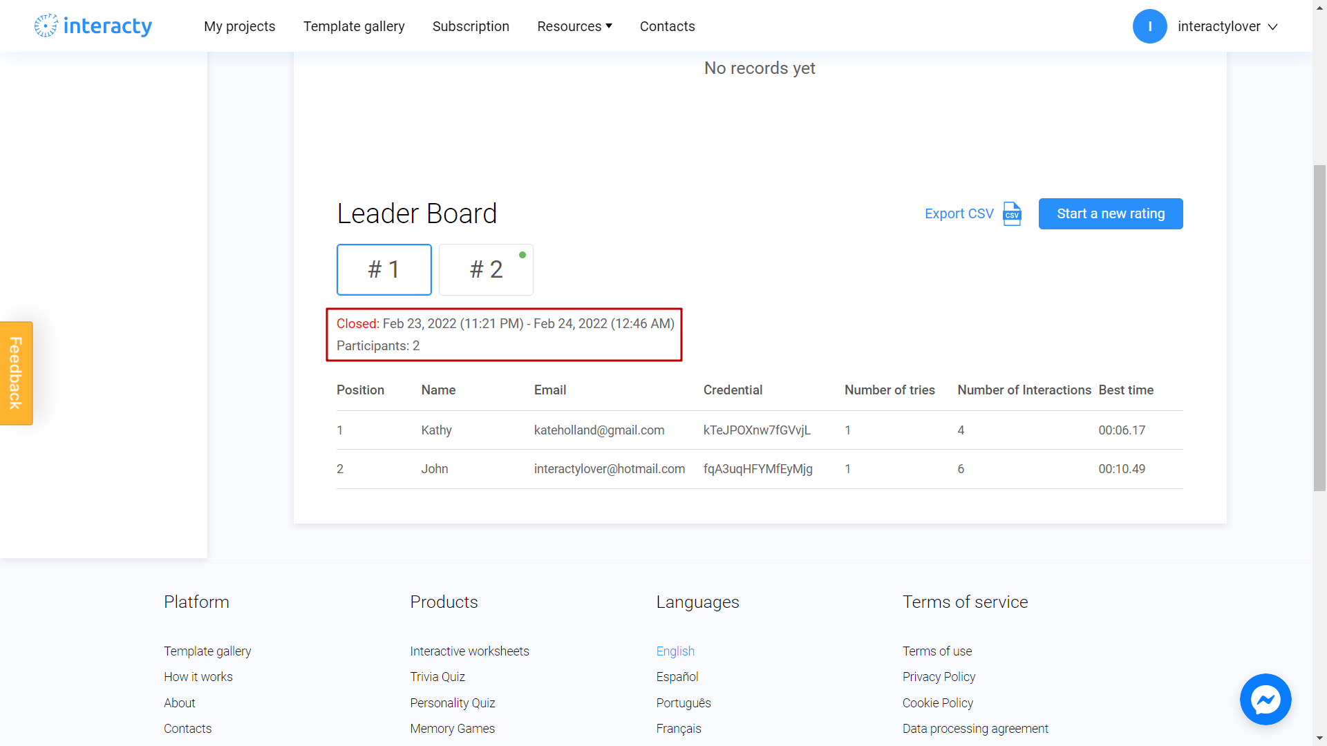Click the Feedback side tab icon
Viewport: 1327px width, 746px height.
tap(15, 374)
